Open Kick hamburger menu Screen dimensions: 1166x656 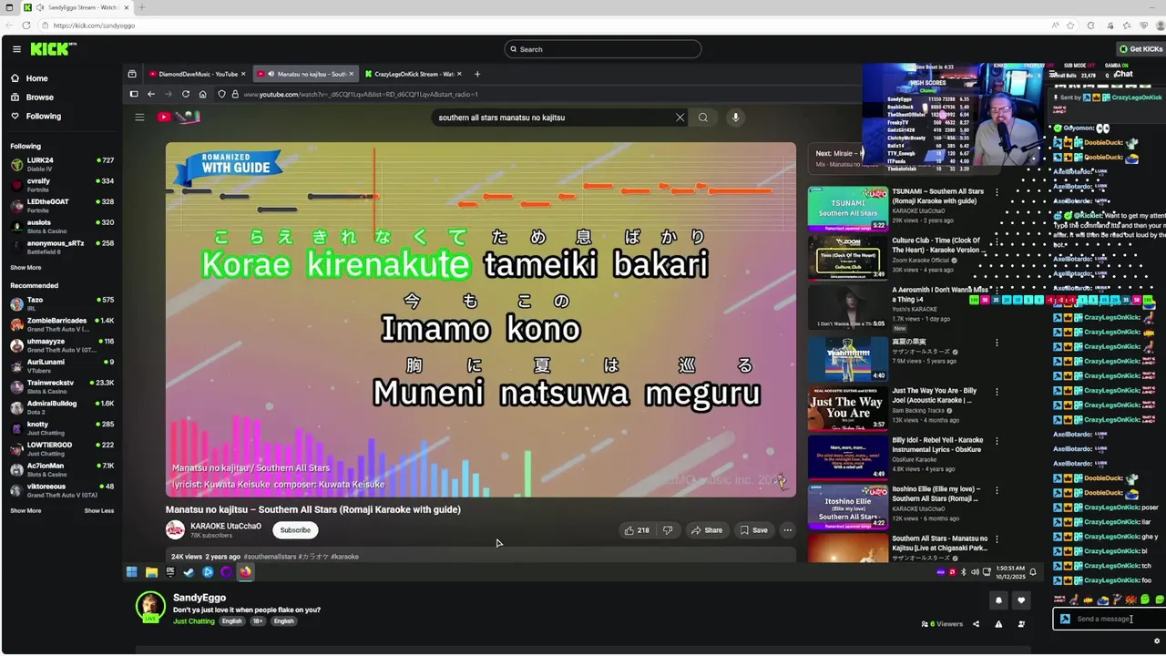[x=16, y=49]
